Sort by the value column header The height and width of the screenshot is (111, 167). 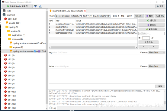107,21
